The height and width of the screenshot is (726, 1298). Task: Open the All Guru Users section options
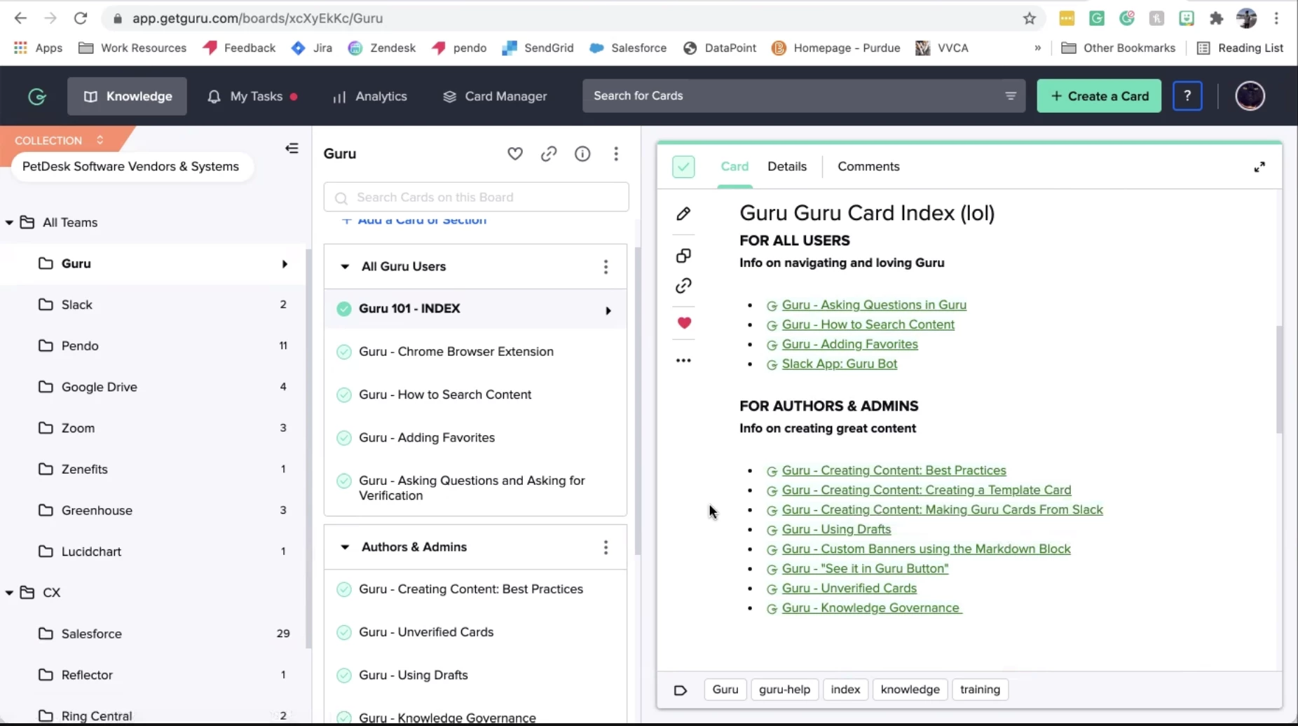(606, 266)
